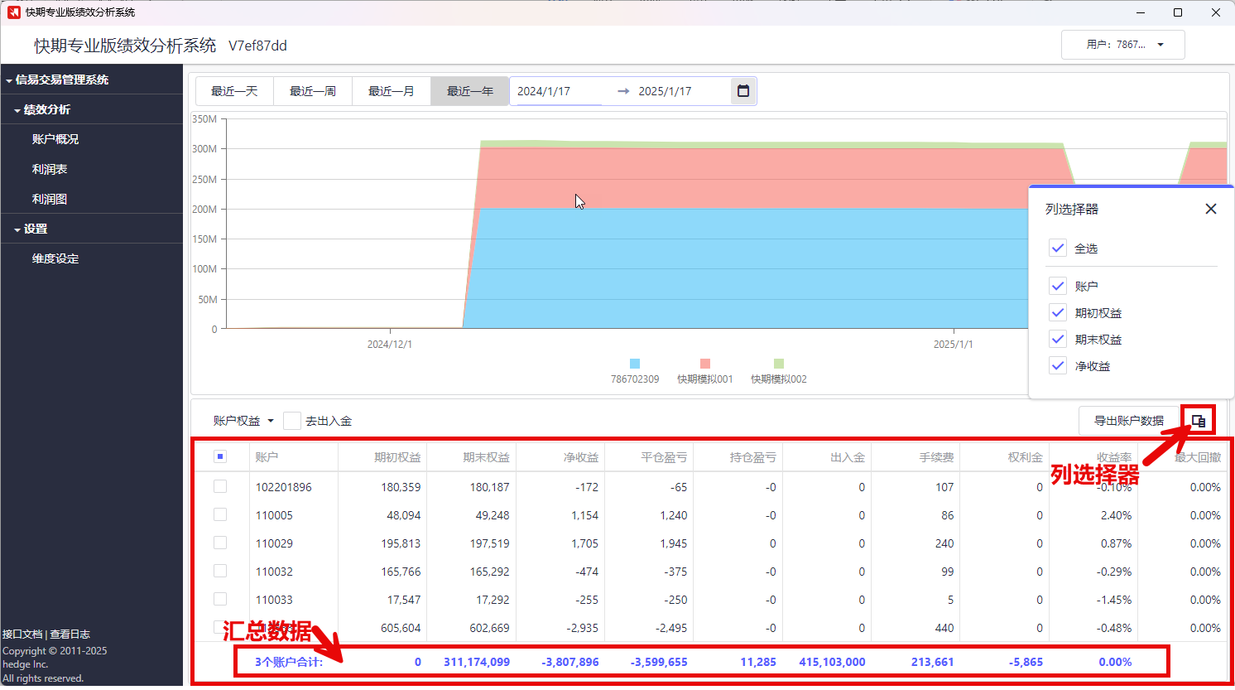This screenshot has width=1235, height=690.
Task: Select the row checkbox for account 102201896
Action: coord(220,486)
